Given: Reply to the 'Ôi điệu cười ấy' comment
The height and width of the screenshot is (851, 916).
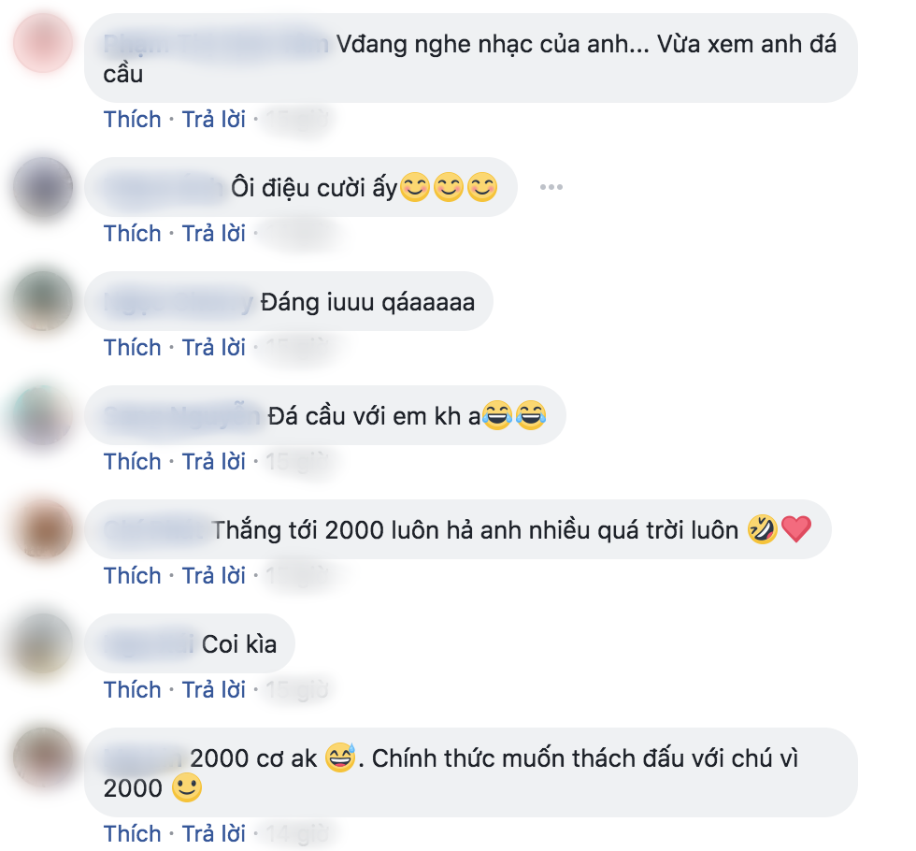Looking at the screenshot, I should (x=214, y=233).
